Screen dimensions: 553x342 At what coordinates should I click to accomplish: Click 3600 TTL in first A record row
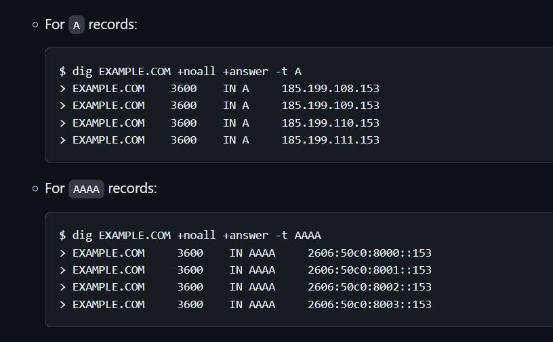pyautogui.click(x=184, y=89)
